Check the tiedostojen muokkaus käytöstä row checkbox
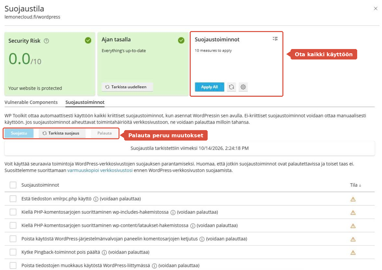Screen dimensions: 382x270 coord(13,265)
